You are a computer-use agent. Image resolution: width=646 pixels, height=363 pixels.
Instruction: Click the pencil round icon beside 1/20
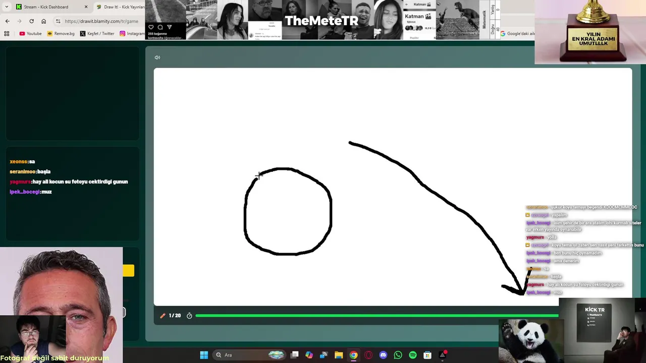[163, 316]
